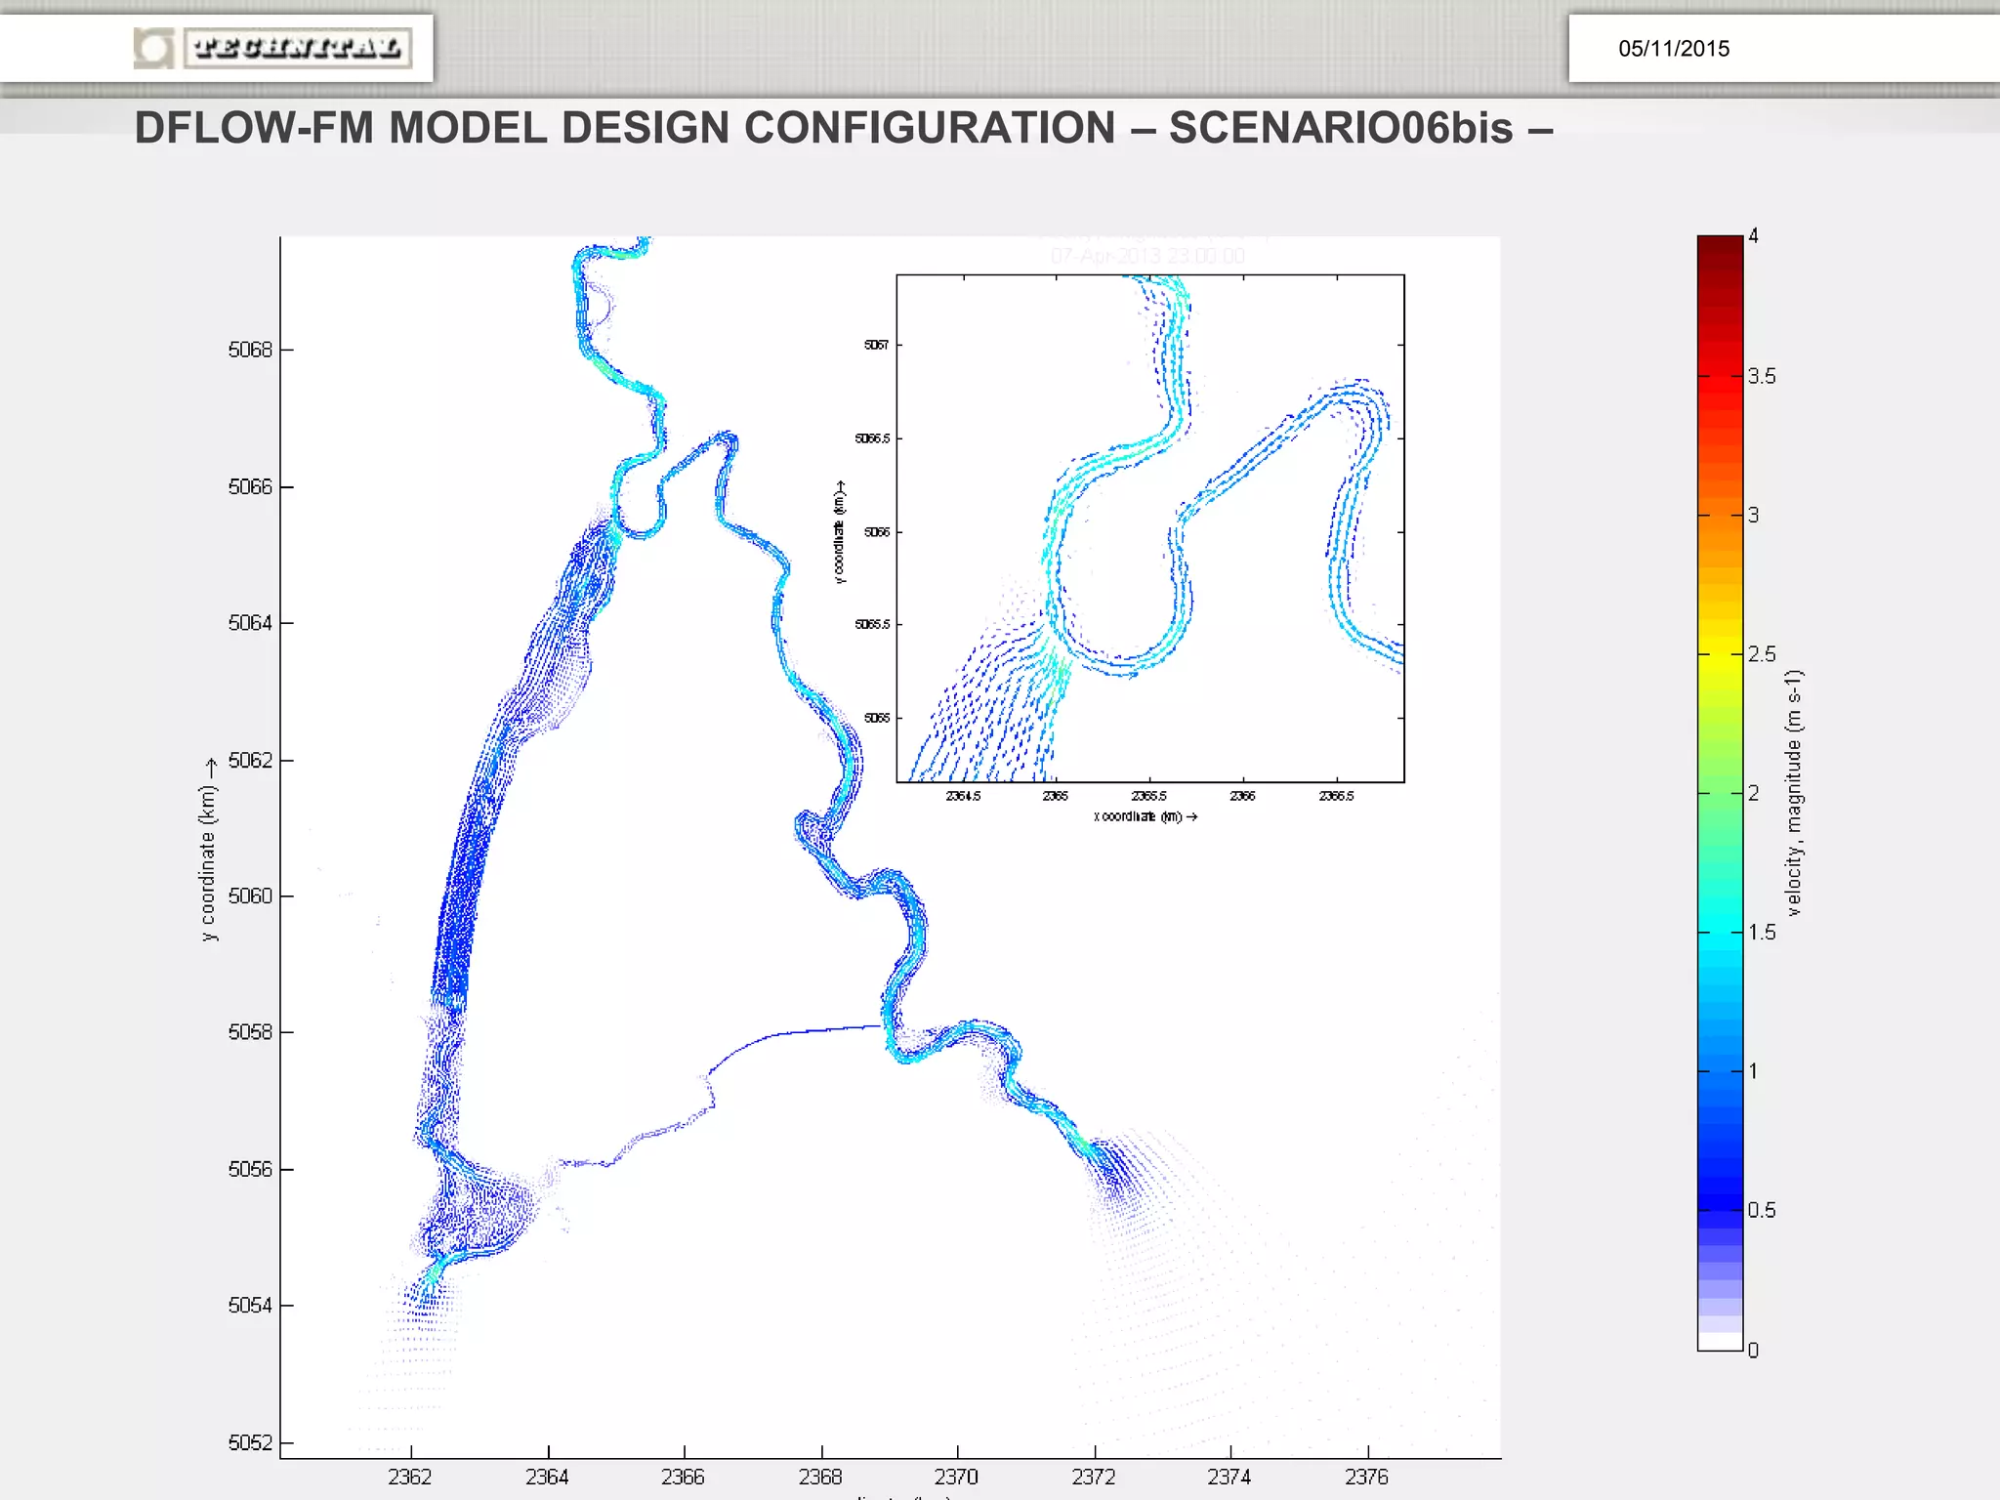Click the Technital logo in header
This screenshot has height=1500, width=2000.
pyautogui.click(x=272, y=48)
